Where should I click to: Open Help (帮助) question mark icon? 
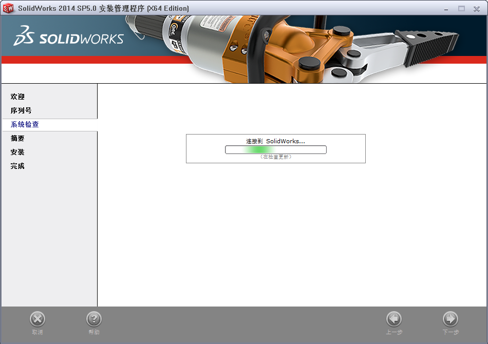94,319
